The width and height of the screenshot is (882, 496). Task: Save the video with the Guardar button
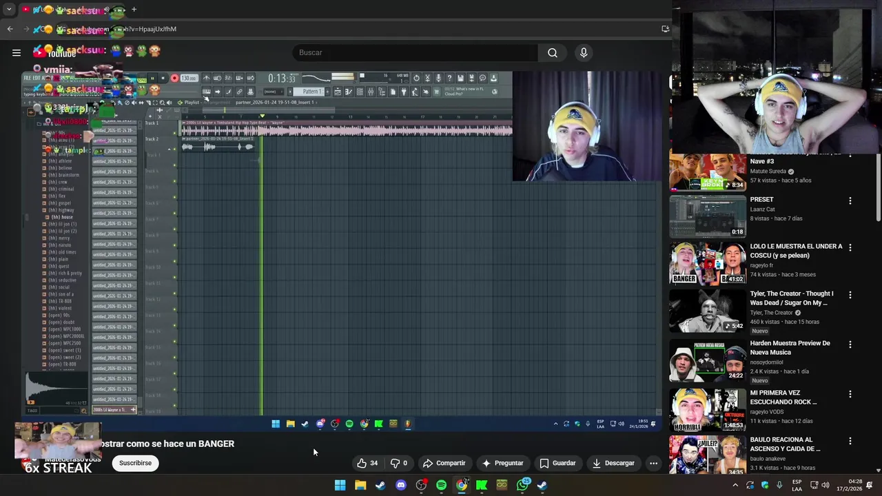[x=557, y=463]
